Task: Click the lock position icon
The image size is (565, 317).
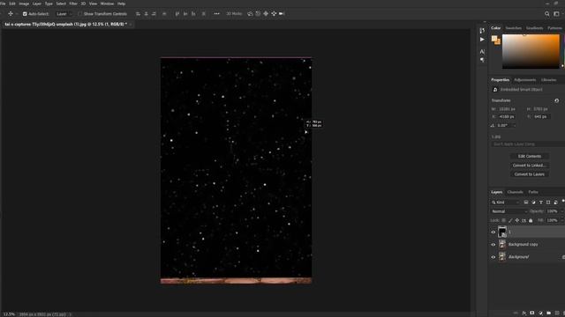Action: point(517,220)
